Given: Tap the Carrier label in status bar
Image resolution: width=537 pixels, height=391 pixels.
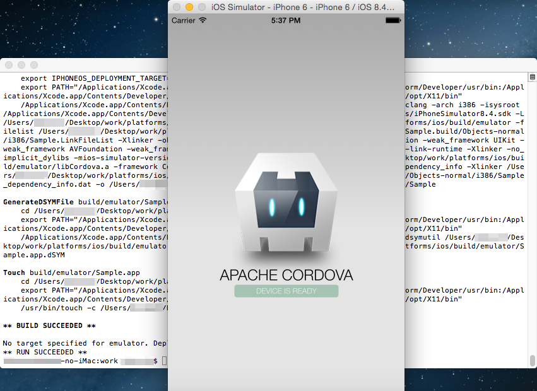Looking at the screenshot, I should click(183, 21).
